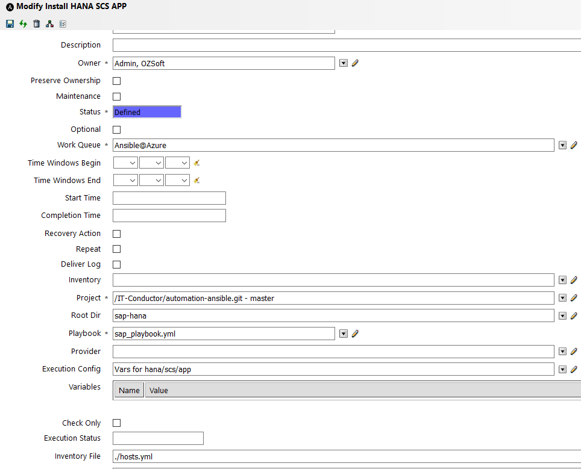Click the Playbook field sap_playbook.yml
This screenshot has width=581, height=469.
point(224,334)
